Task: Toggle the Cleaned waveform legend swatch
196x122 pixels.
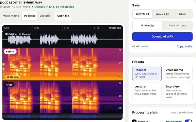Action: click(x=20, y=34)
